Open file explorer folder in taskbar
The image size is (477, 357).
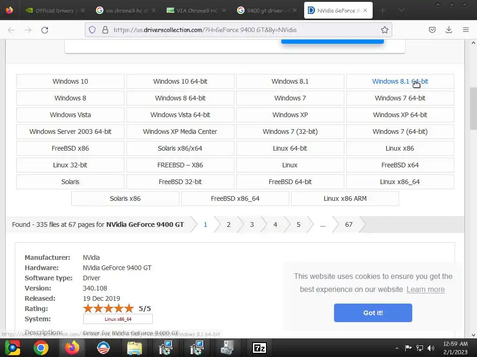click(x=135, y=348)
